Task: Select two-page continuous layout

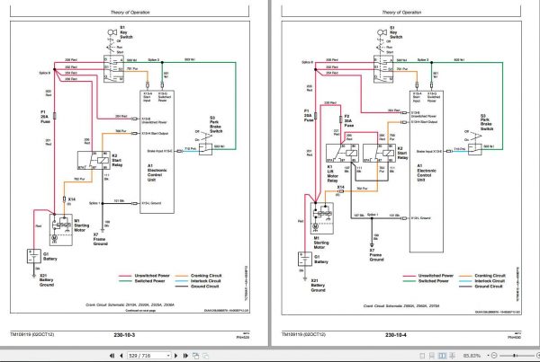Action: (x=452, y=356)
